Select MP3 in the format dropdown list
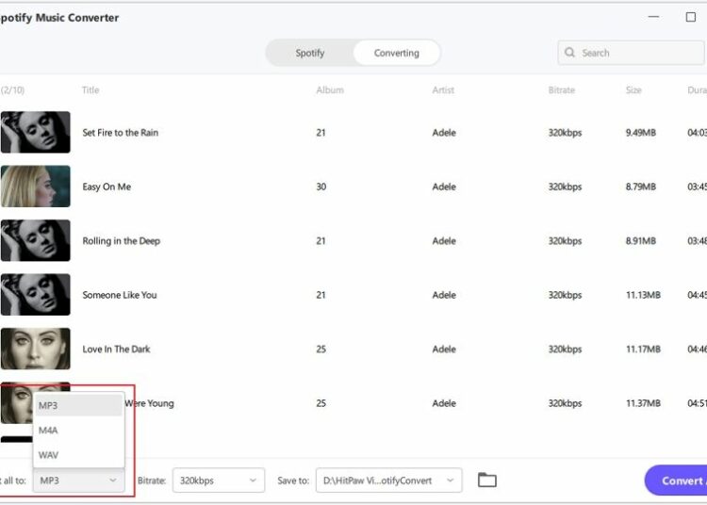The image size is (707, 505). pos(78,405)
